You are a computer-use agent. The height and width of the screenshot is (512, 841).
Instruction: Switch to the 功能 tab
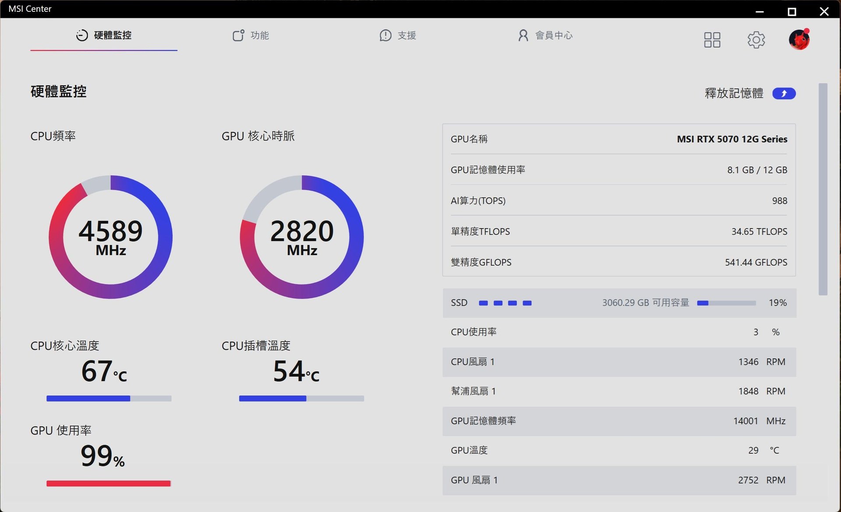tap(251, 35)
